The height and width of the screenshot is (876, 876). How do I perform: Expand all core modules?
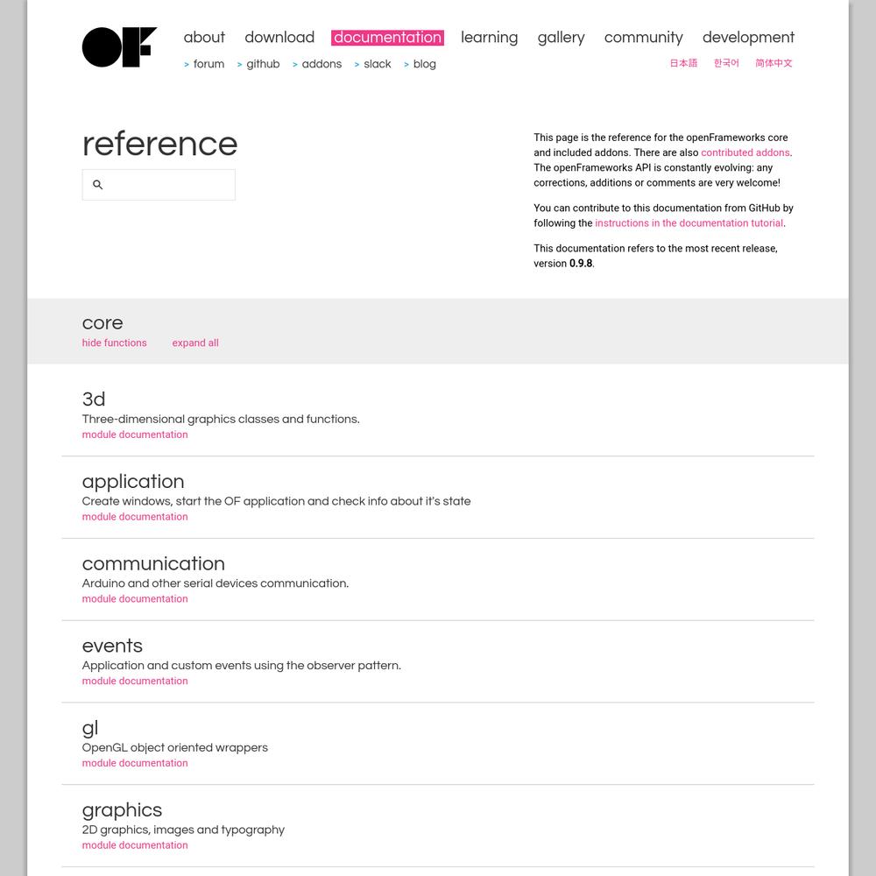pos(195,343)
